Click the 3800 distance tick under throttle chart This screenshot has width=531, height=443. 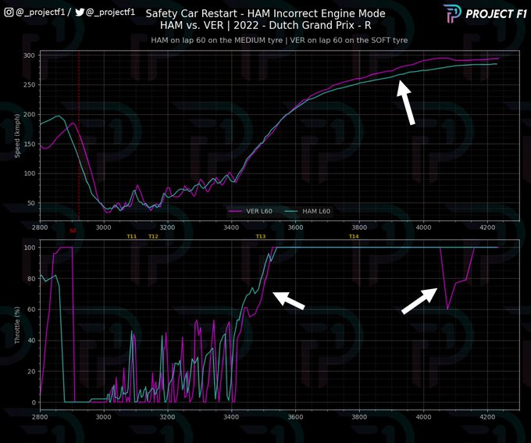(359, 416)
